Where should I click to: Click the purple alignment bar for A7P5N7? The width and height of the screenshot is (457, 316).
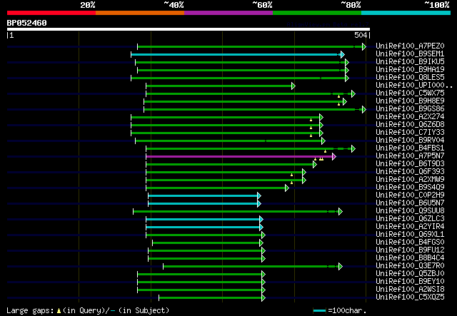tap(241, 157)
